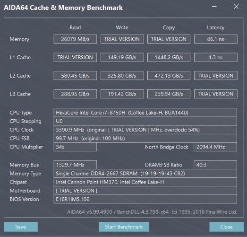
Task: Select the DRAM:FSB Ratio 40:3 field
Action: pos(215,165)
